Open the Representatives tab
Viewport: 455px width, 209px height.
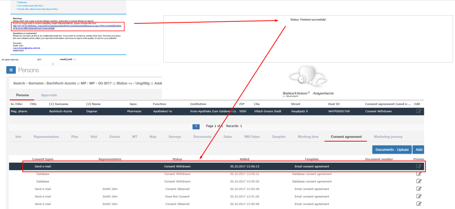[46, 137]
